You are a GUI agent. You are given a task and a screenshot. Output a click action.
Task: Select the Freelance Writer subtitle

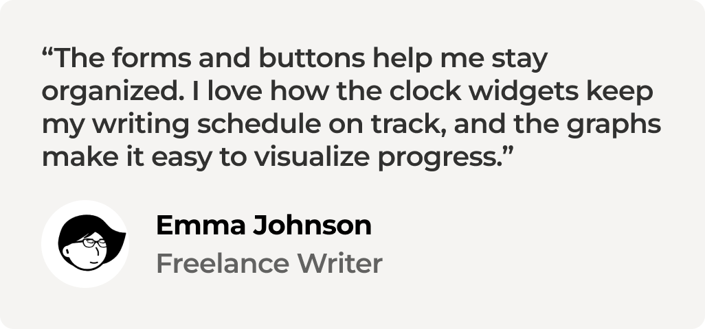(x=269, y=263)
